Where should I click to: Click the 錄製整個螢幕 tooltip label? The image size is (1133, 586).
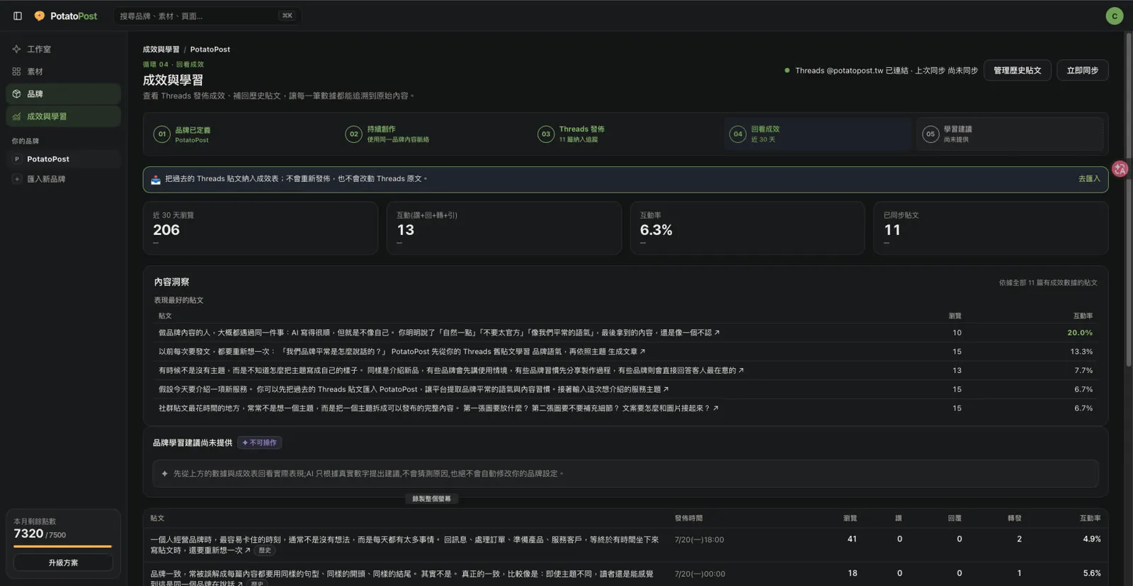(x=431, y=499)
